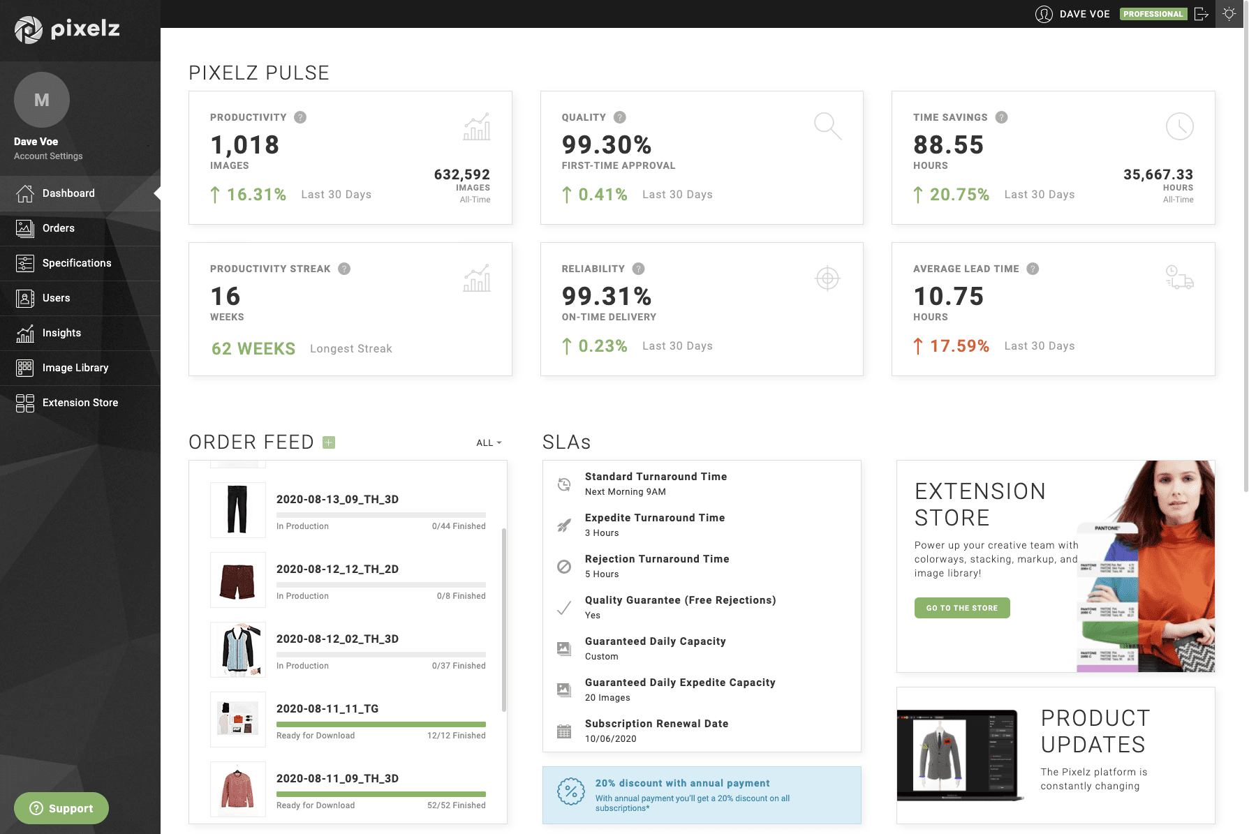Click the Reliability help question mark icon
This screenshot has width=1249, height=834.
point(638,269)
